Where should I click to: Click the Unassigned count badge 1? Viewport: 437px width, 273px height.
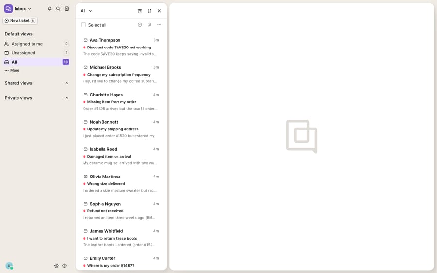click(x=67, y=53)
